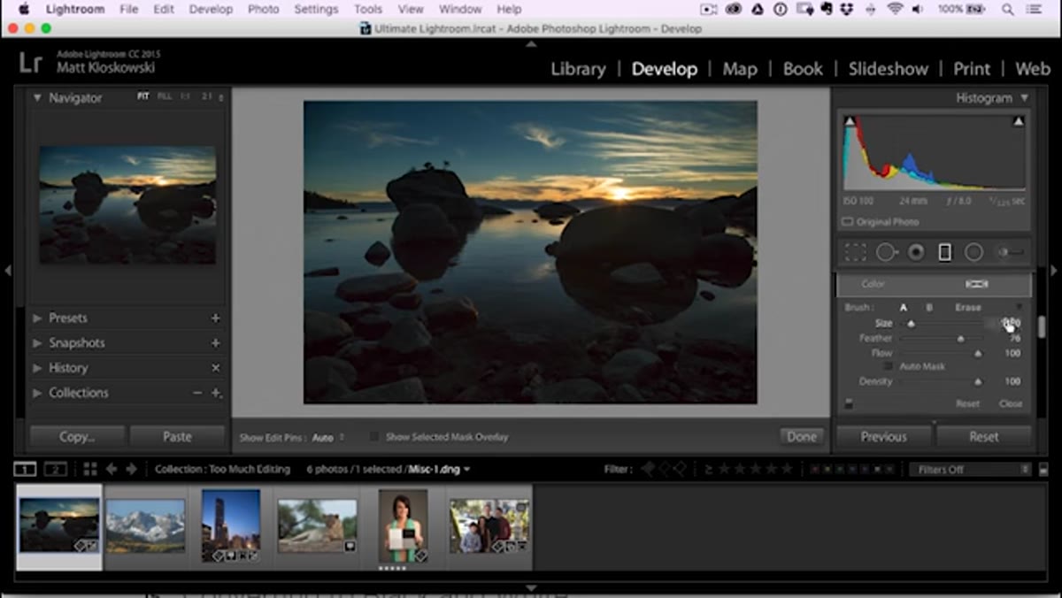Select main window display button 1
Viewport: 1062px width, 598px height.
point(26,469)
